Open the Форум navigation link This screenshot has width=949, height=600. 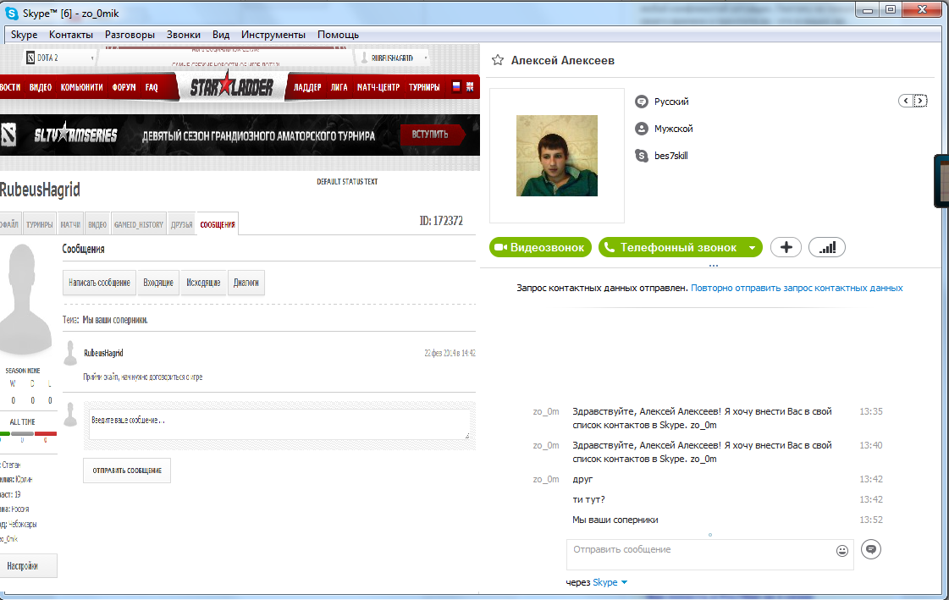[x=124, y=87]
